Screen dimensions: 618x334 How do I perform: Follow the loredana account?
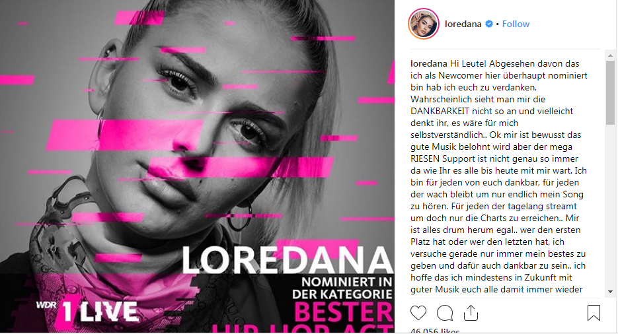point(516,24)
